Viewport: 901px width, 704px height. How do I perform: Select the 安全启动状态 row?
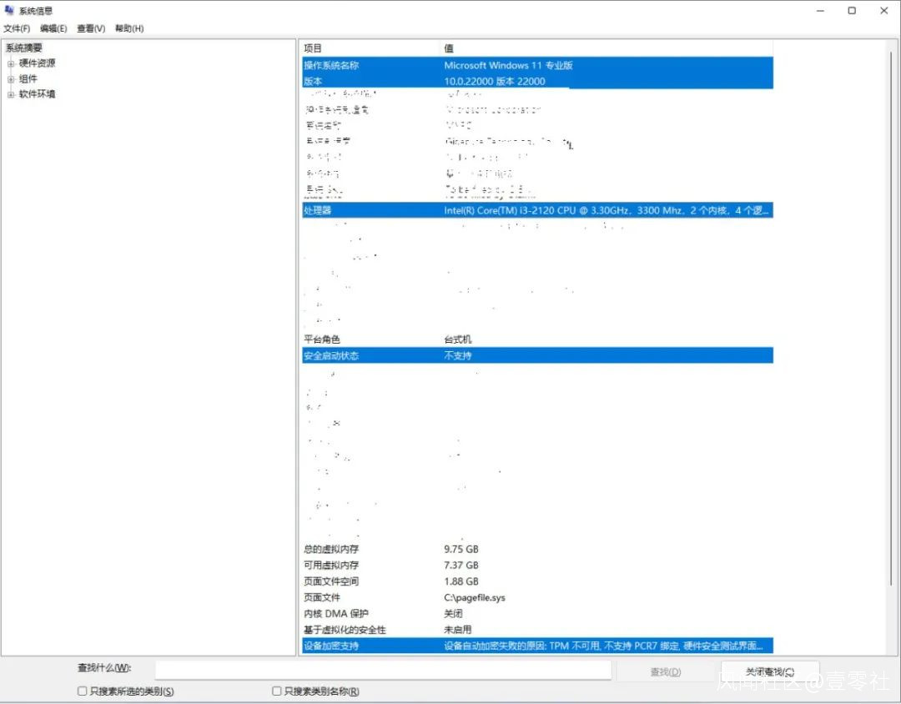(x=537, y=355)
